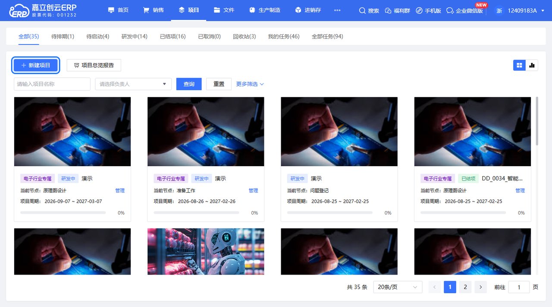Click the DD_0034_智能 project title
Image resolution: width=552 pixels, height=307 pixels.
click(x=502, y=179)
